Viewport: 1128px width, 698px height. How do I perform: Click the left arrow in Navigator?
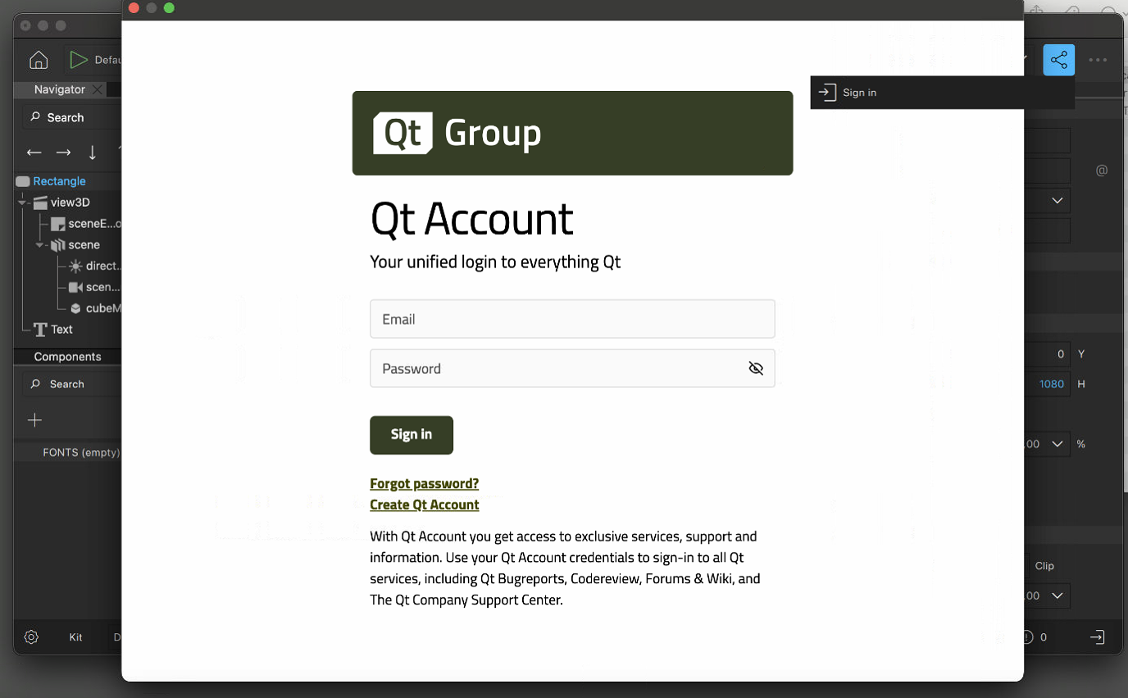click(x=34, y=153)
